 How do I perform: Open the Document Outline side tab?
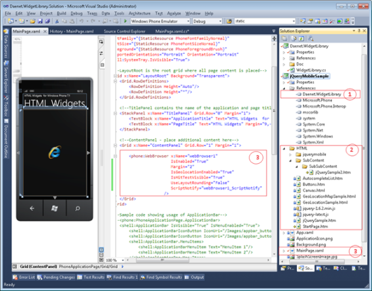[x=6, y=139]
